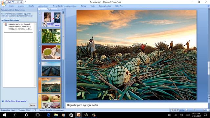Viewport: 210px width, 118px height.
Task: Open Presentación con diapositivas tab
Action: (65, 6)
